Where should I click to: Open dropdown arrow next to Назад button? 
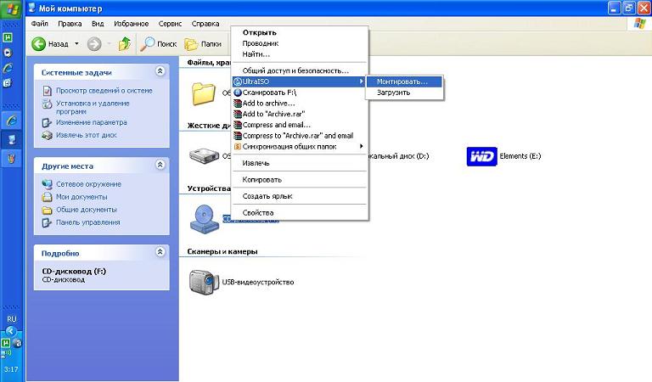point(76,43)
